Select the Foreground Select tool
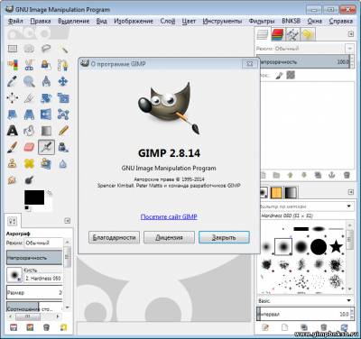 pyautogui.click(x=46, y=65)
